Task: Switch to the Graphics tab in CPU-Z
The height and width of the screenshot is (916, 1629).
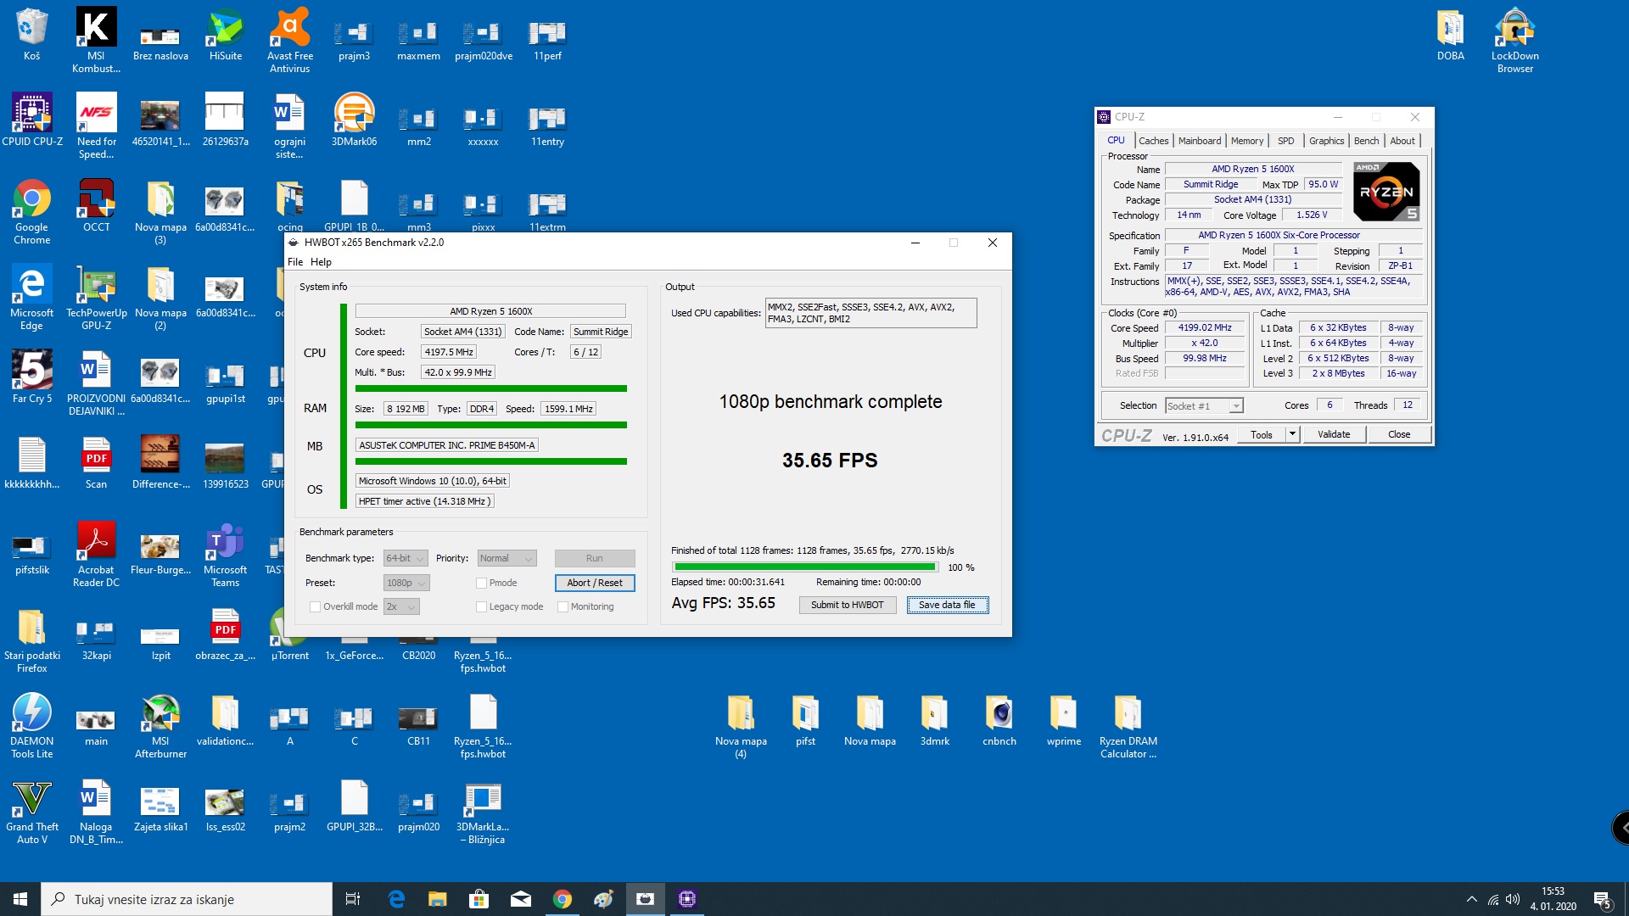Action: pyautogui.click(x=1326, y=141)
